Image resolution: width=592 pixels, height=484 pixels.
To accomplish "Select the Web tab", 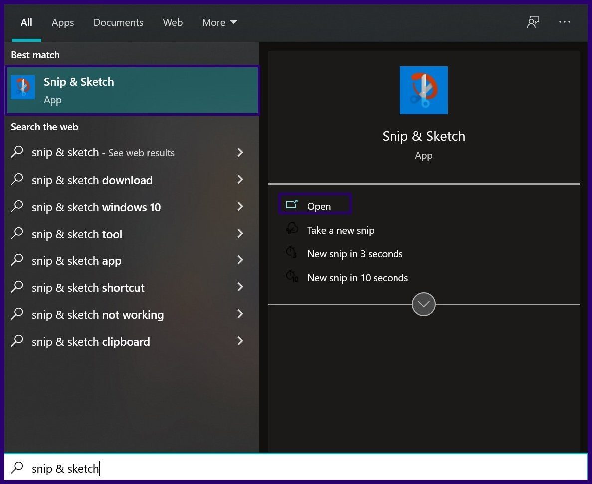I will coord(173,22).
